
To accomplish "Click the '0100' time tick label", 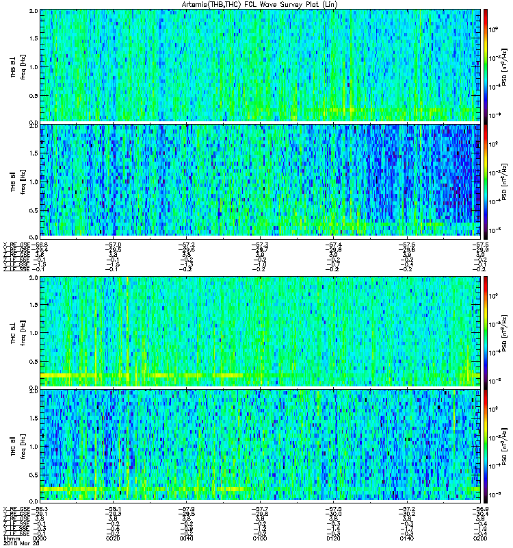I will click(260, 538).
